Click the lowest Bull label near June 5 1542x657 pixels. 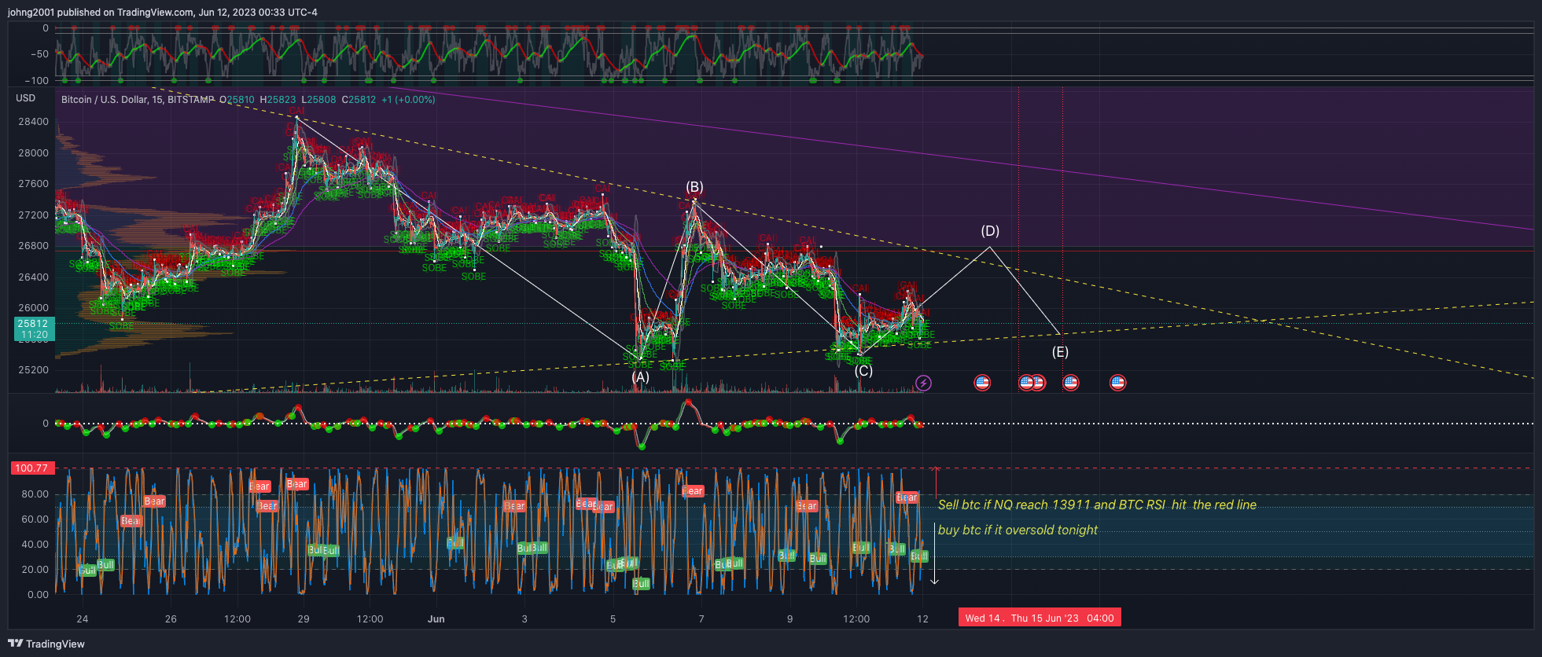(642, 584)
